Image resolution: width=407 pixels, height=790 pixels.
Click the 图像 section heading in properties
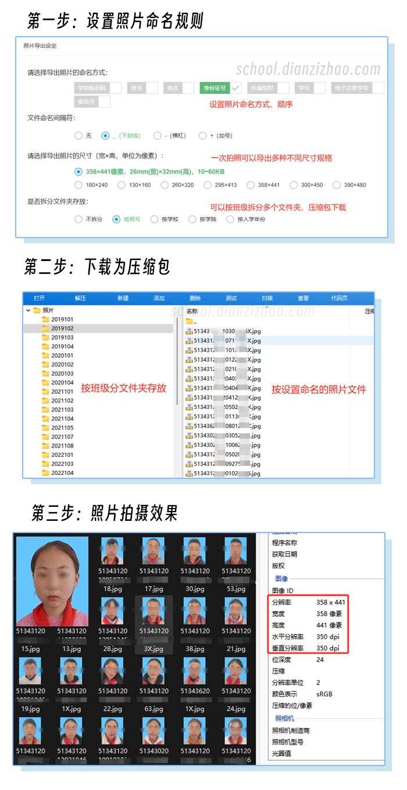tap(281, 579)
